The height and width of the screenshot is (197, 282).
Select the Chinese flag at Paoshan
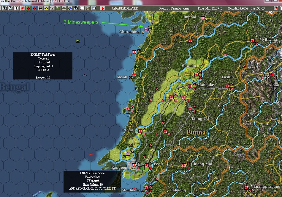[x=271, y=75]
